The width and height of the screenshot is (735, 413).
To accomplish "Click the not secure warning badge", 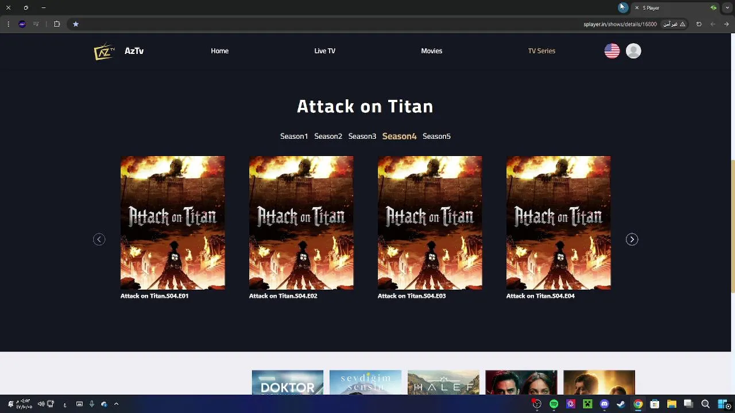I will point(674,24).
